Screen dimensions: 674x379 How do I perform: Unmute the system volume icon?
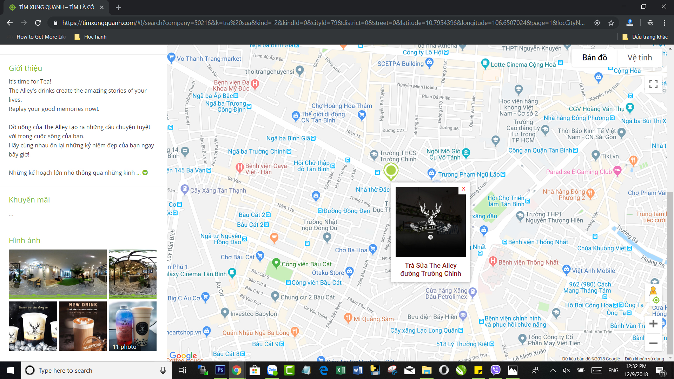point(566,370)
